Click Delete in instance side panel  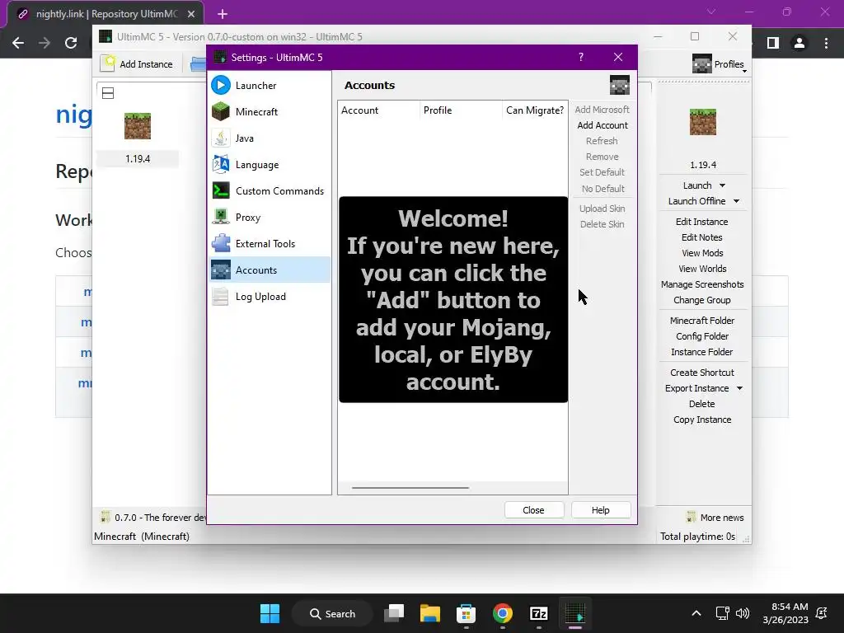click(702, 404)
